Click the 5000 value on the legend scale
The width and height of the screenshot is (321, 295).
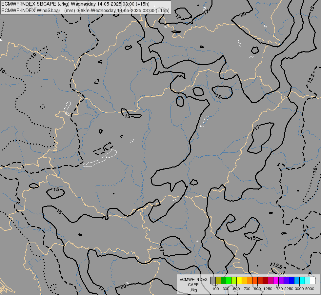310,289
